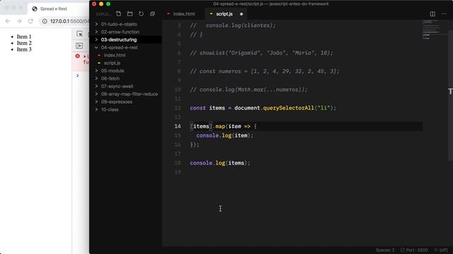Activate DevTools element inspector icon
The width and height of the screenshot is (453, 254).
tap(79, 34)
